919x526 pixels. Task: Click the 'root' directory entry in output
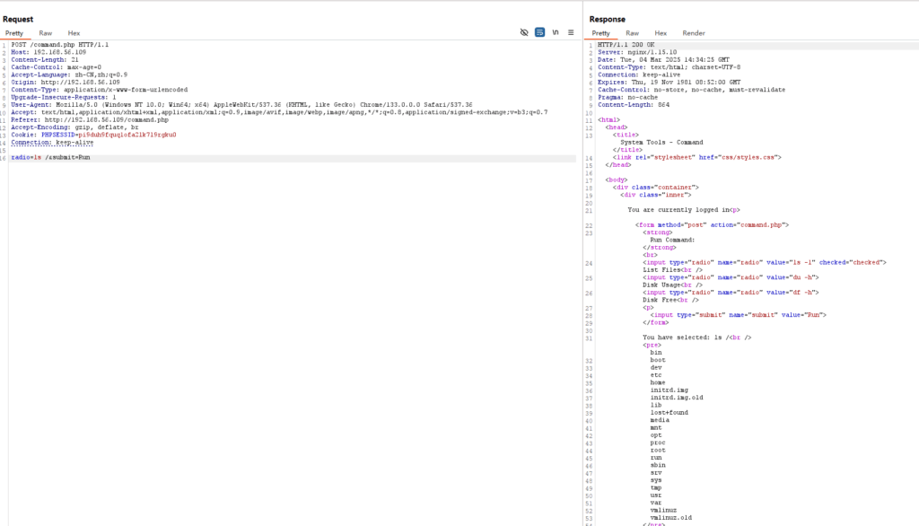658,451
